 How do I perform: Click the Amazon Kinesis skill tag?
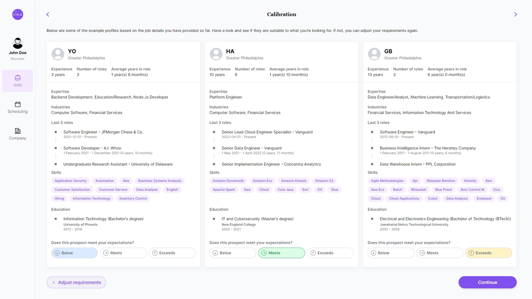coord(294,181)
